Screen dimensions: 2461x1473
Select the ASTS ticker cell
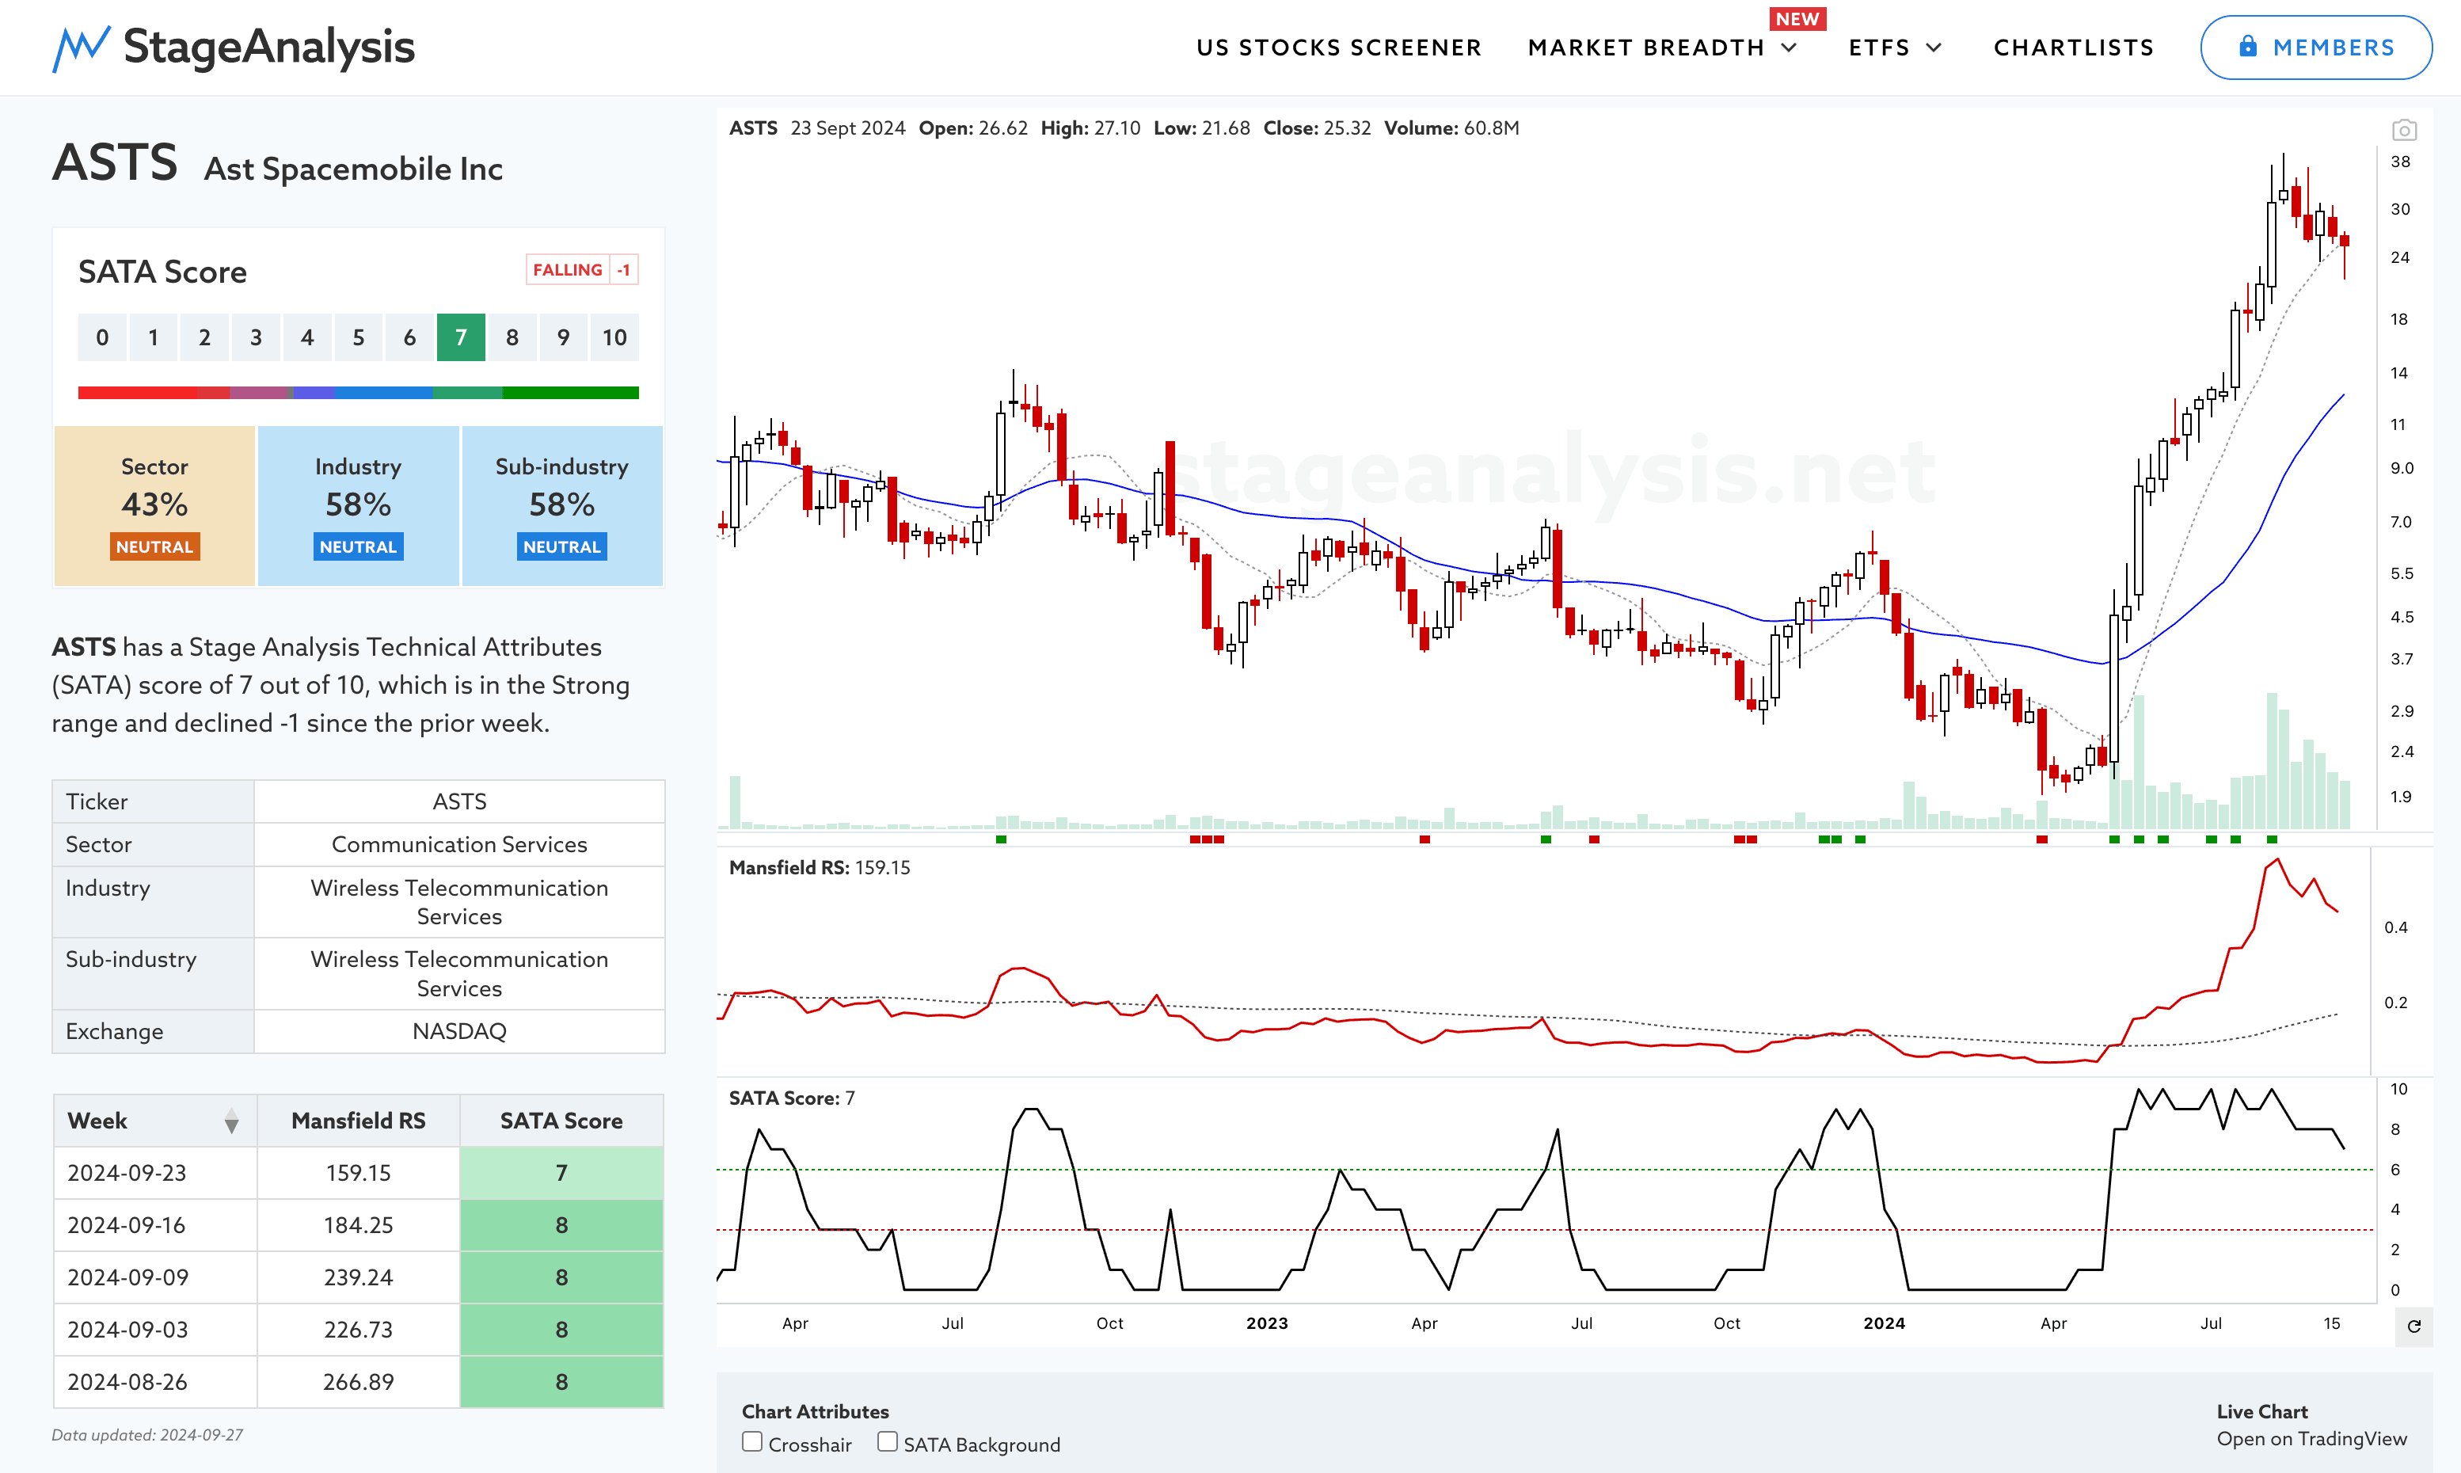[x=459, y=801]
